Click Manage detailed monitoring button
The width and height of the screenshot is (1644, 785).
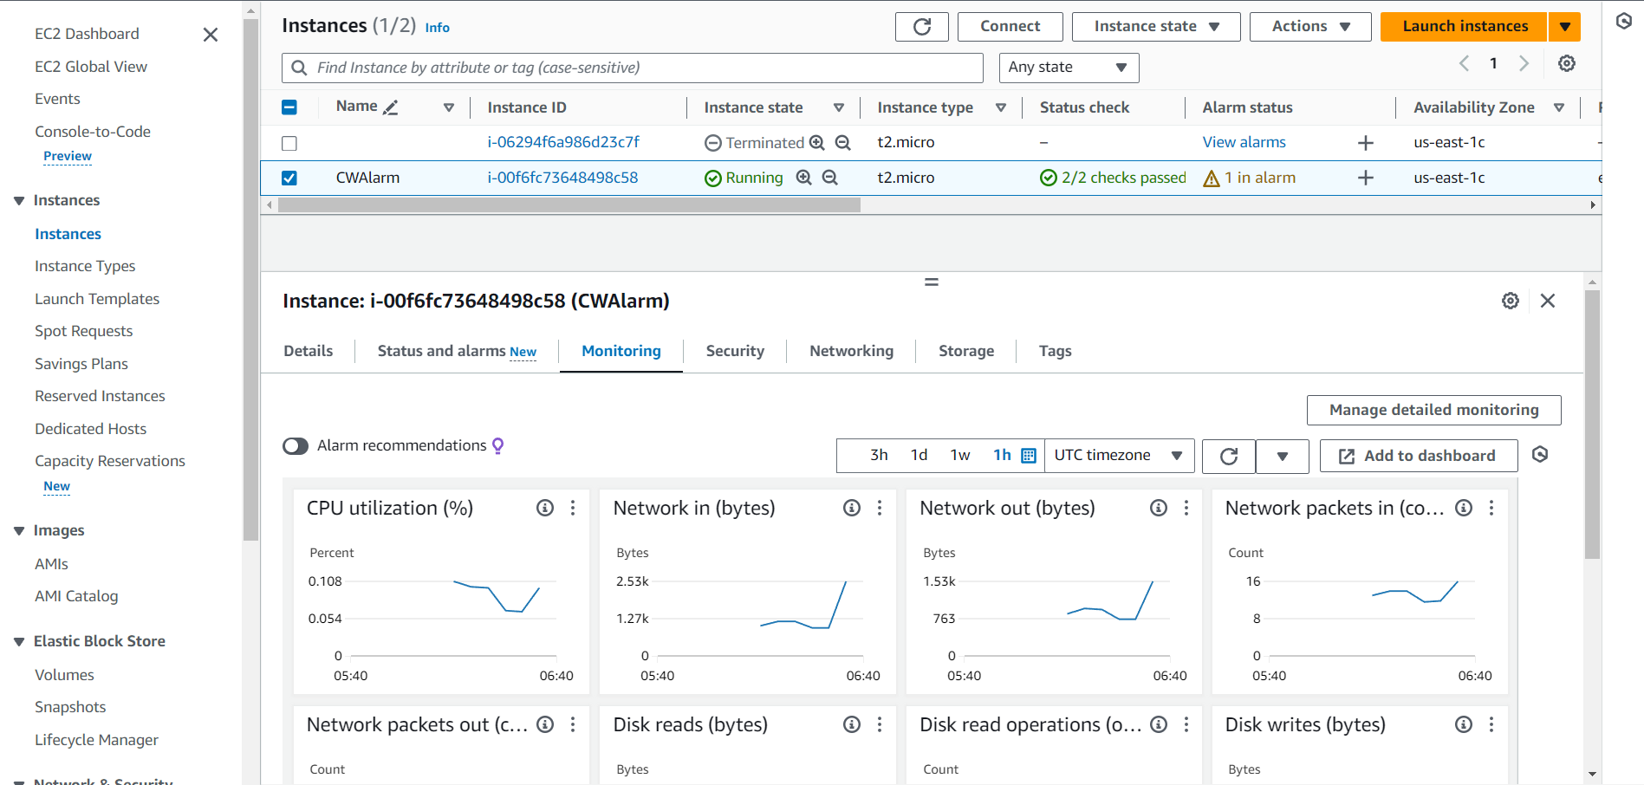1433,410
